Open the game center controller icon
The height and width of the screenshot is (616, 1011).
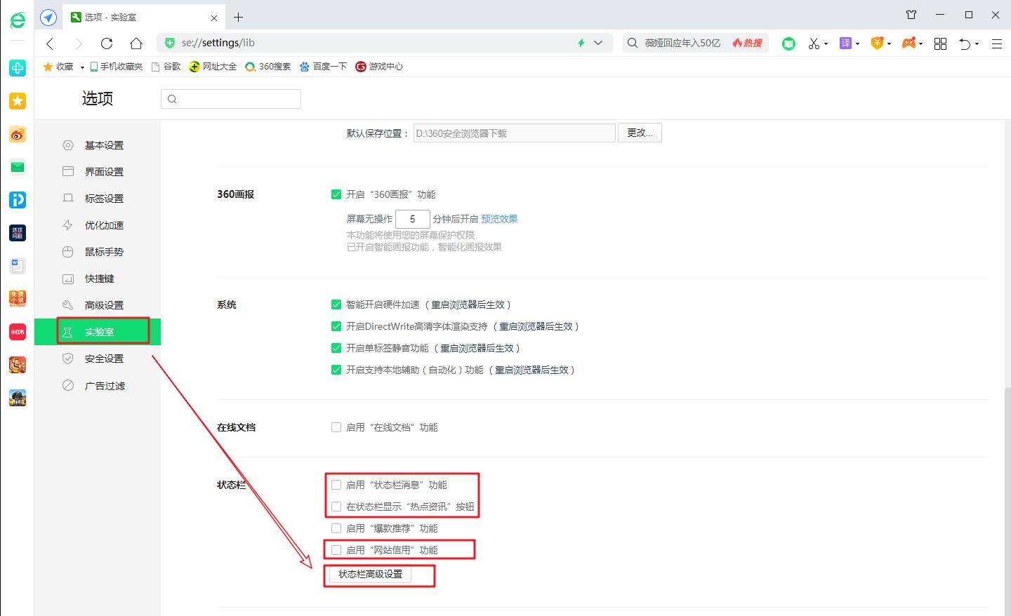tap(908, 43)
